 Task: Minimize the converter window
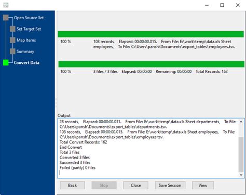pyautogui.click(x=207, y=5)
